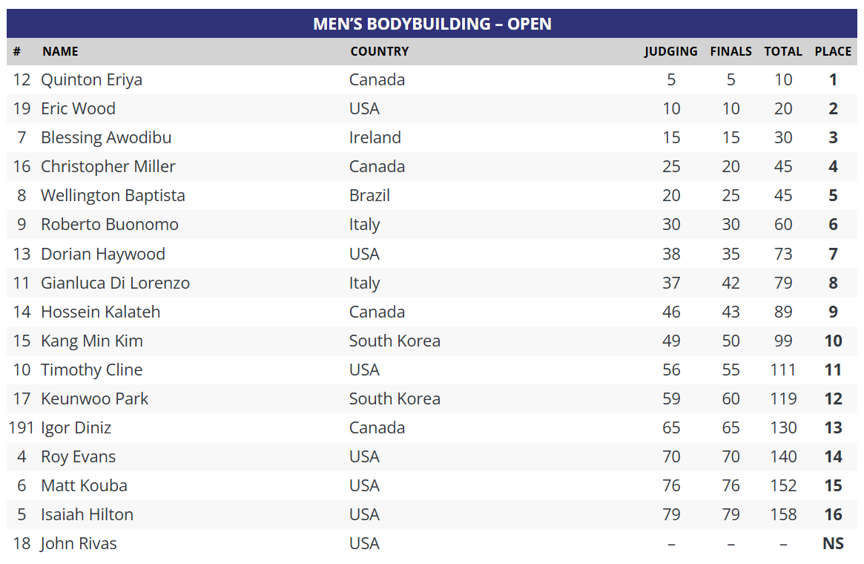Viewport: 864px width, 564px height.
Task: Click Kang Min Kim's country South Korea
Action: click(395, 341)
